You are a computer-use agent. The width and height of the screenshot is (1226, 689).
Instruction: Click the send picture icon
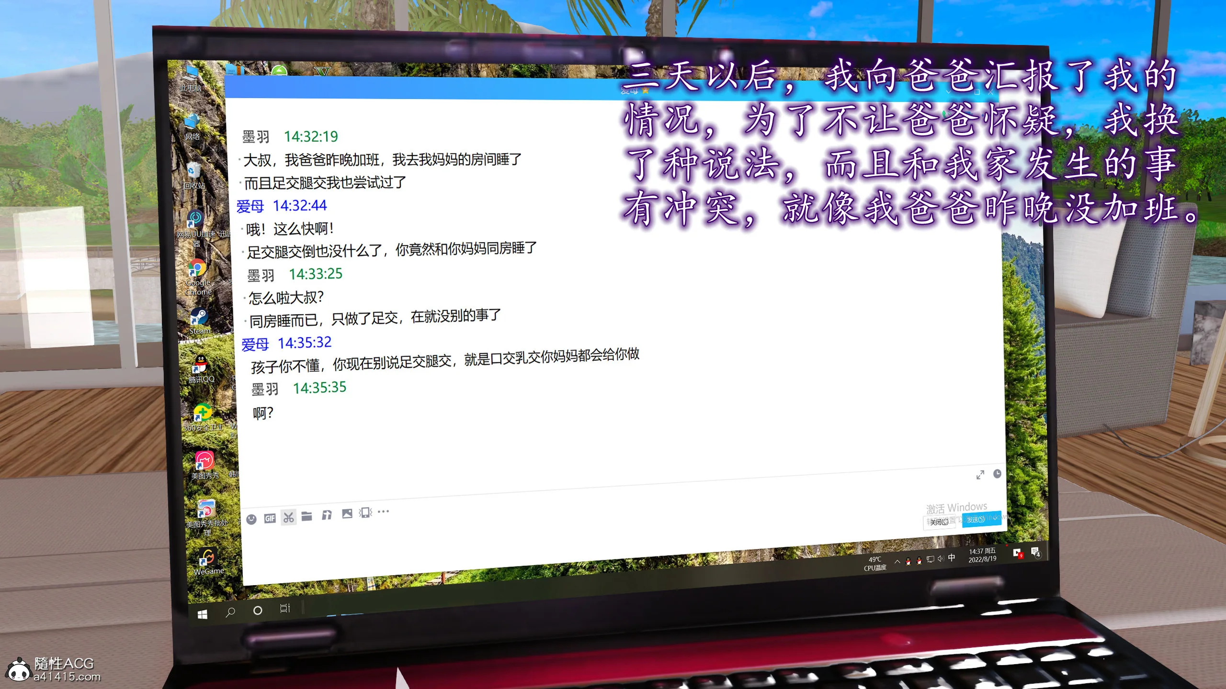347,514
